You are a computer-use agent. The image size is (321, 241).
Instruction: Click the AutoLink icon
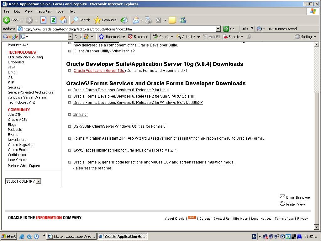(x=178, y=37)
